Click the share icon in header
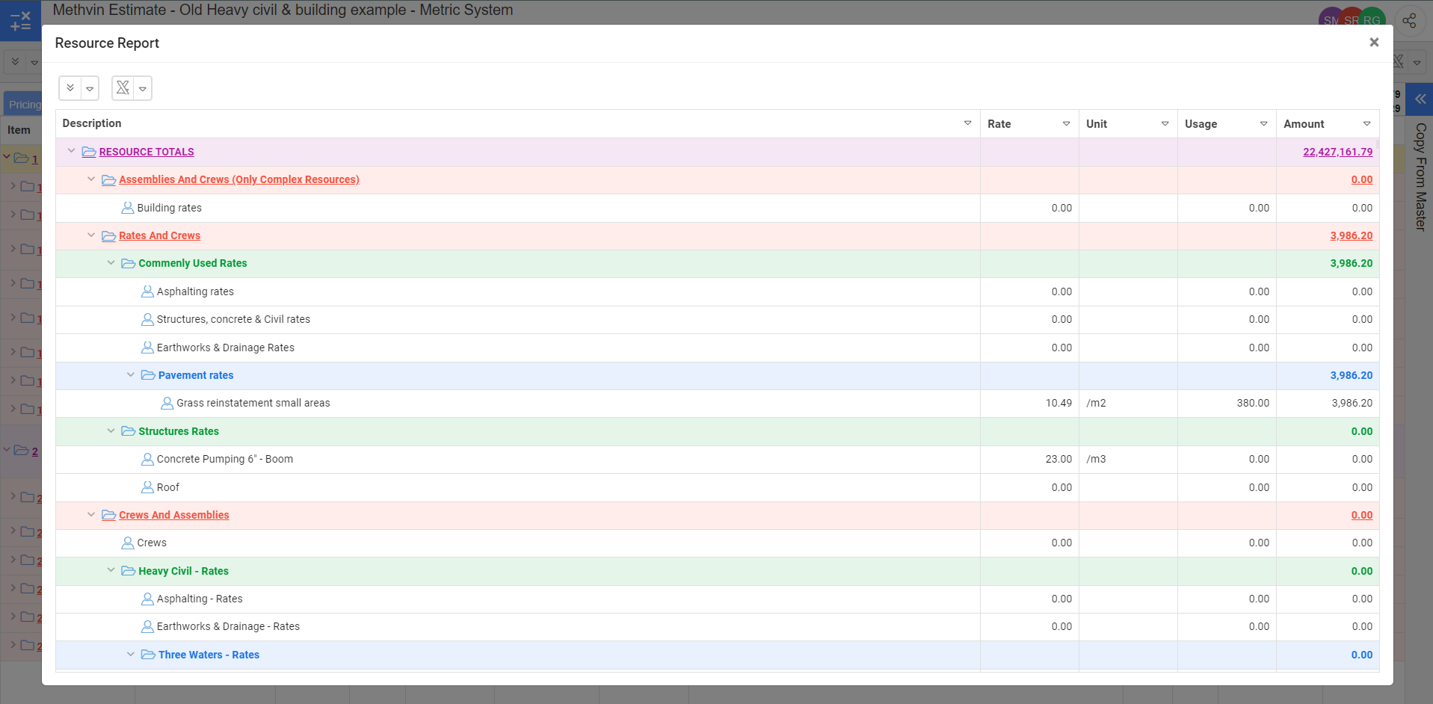The image size is (1433, 704). click(x=1409, y=21)
